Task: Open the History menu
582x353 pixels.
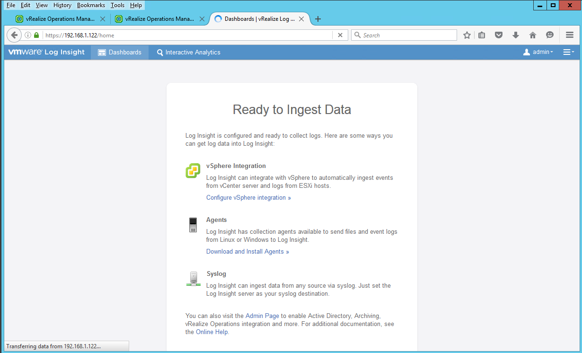Action: tap(62, 5)
